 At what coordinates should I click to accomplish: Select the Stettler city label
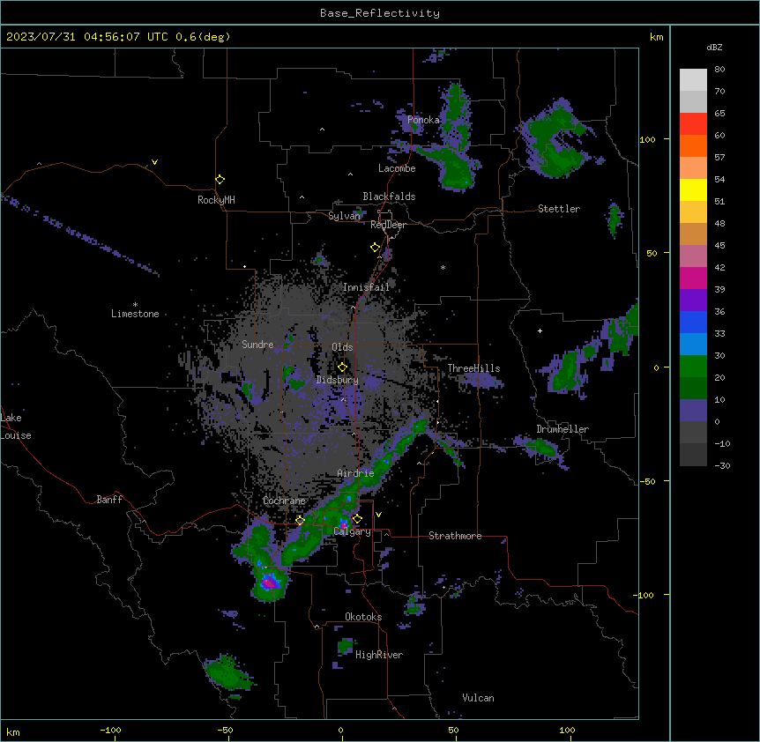coord(559,209)
